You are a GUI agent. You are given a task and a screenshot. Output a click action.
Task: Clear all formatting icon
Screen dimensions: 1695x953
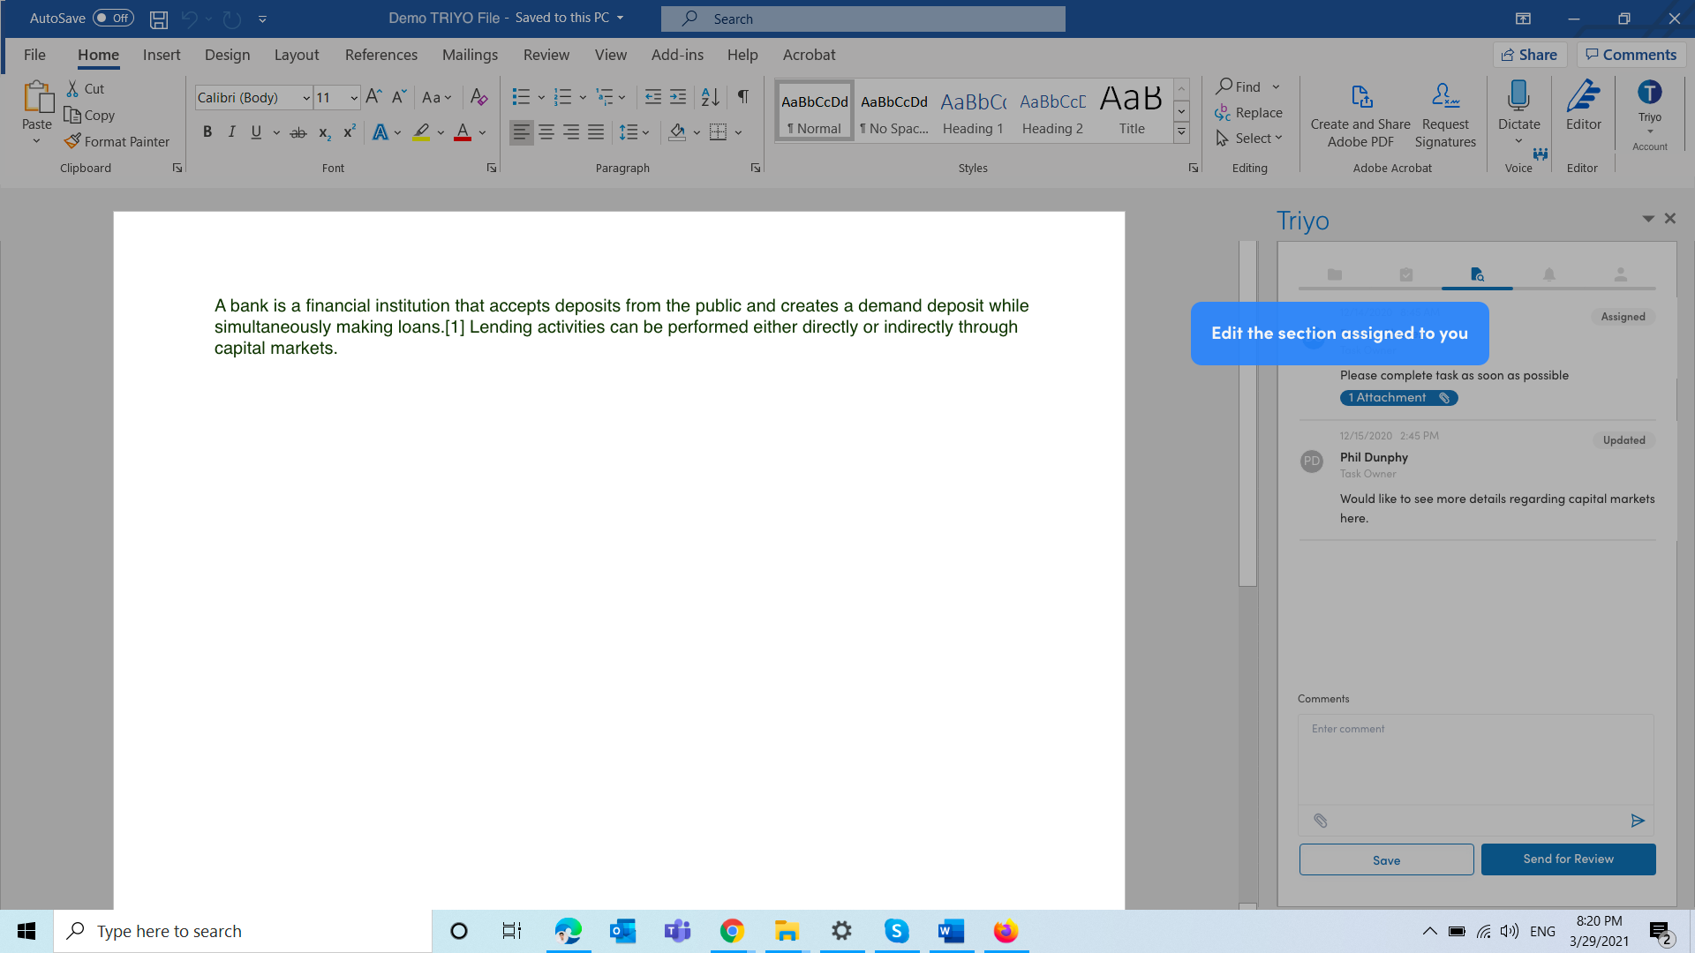[478, 97]
